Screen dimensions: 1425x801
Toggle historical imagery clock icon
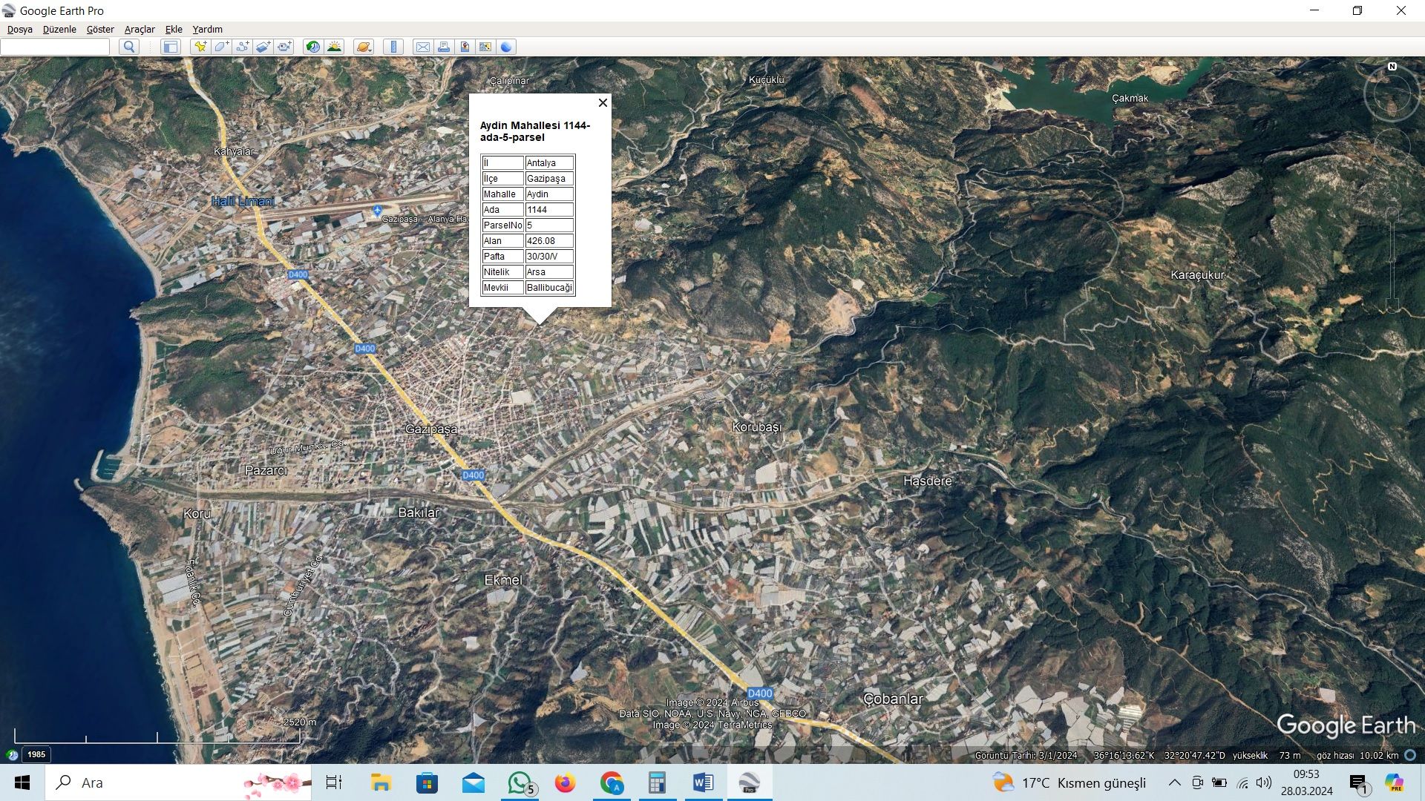313,47
